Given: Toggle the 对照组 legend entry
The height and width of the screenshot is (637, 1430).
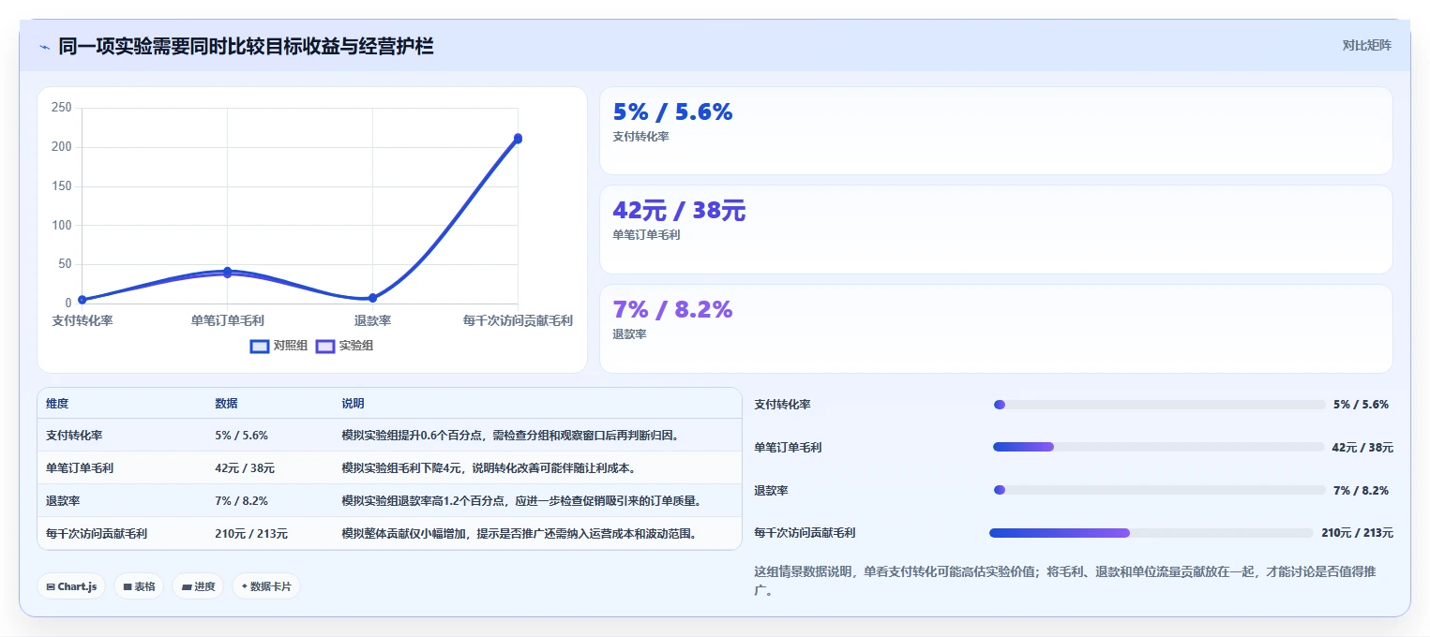Looking at the screenshot, I should coord(278,346).
